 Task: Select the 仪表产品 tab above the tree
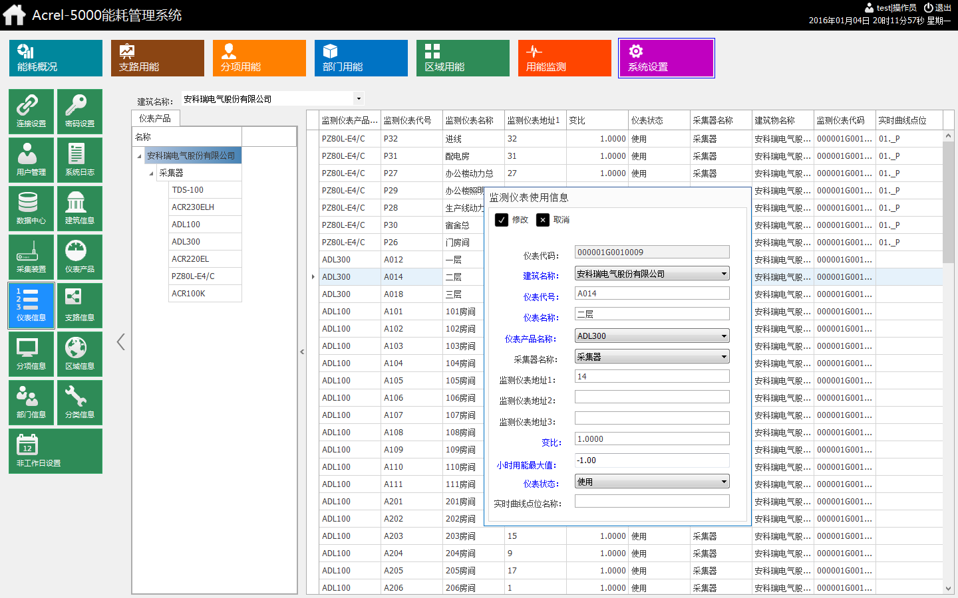[x=155, y=118]
